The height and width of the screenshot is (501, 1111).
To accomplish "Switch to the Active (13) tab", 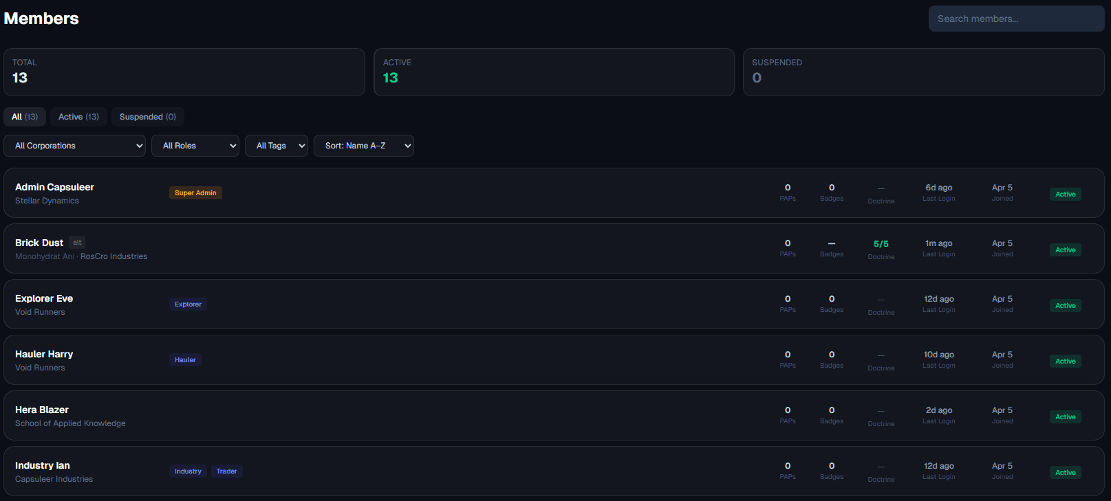I will [78, 117].
